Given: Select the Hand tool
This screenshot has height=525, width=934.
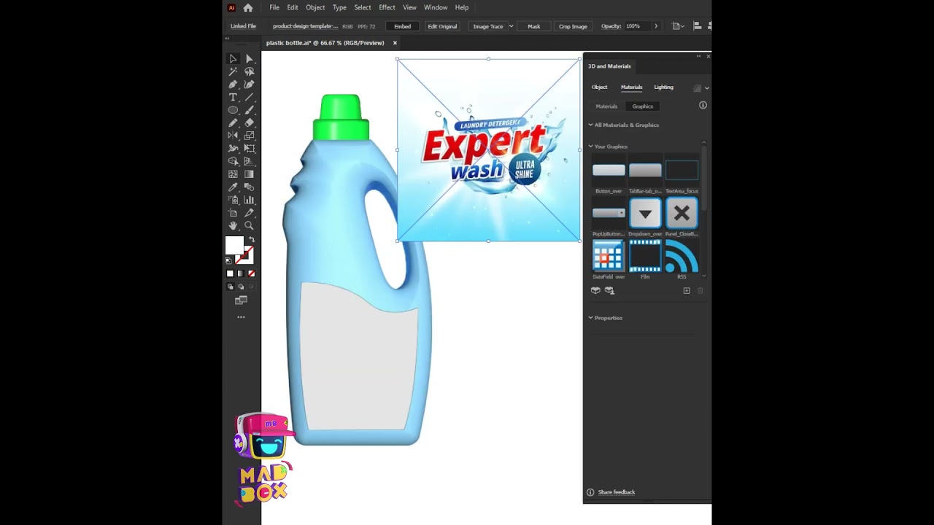Looking at the screenshot, I should 233,226.
